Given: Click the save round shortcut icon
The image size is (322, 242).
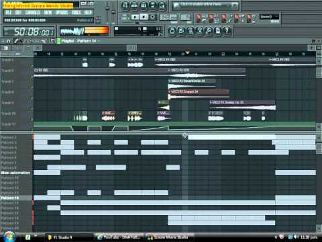Looking at the screenshot, I should coord(181,31).
